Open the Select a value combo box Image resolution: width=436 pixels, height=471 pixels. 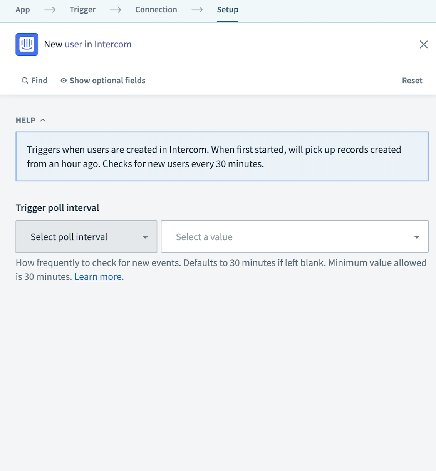(x=289, y=237)
